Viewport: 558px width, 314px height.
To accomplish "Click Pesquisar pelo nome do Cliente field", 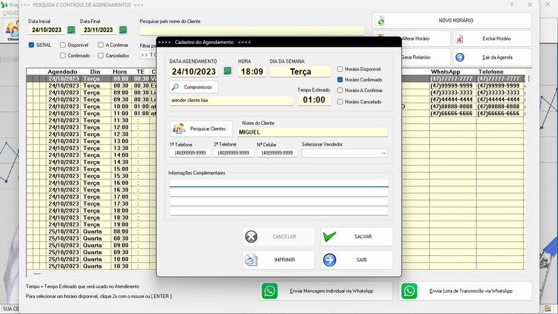I will [252, 30].
